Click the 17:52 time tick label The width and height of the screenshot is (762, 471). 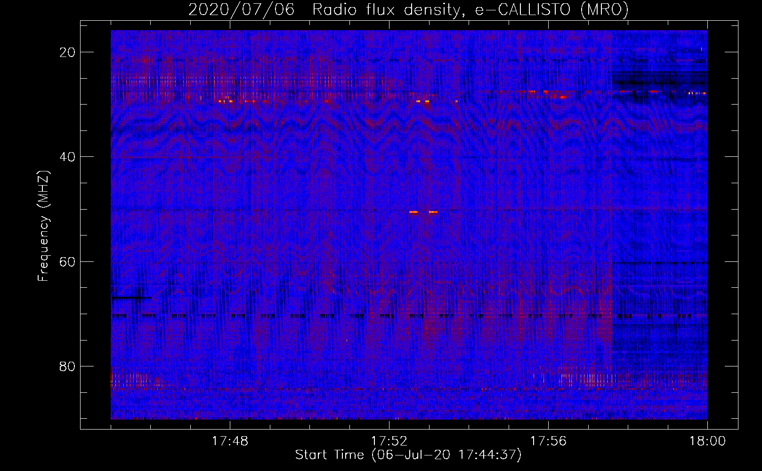pyautogui.click(x=389, y=441)
